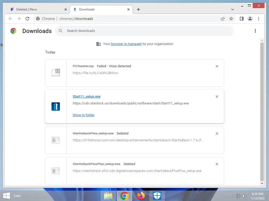Open the profile avatar menu
Screen dimensions: 269x201
pyautogui.click(x=250, y=19)
